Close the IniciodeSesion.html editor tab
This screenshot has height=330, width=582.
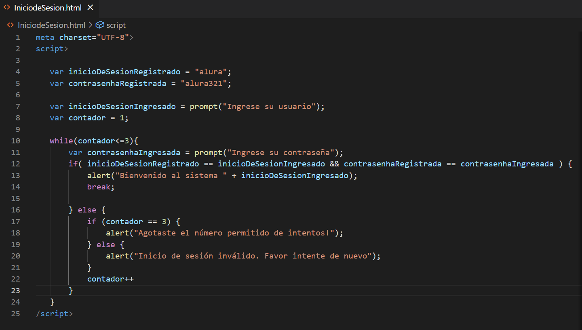pyautogui.click(x=90, y=8)
